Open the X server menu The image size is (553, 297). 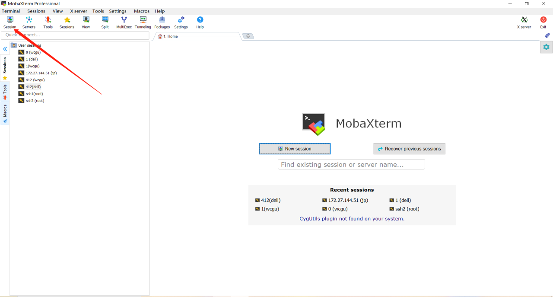pyautogui.click(x=79, y=11)
